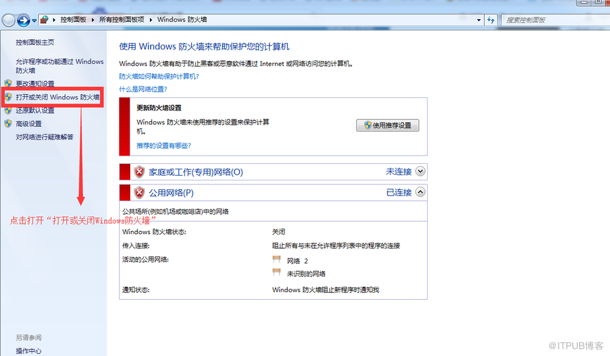Open recent pages dropdown beside forward arrow
The height and width of the screenshot is (356, 610).
34,21
